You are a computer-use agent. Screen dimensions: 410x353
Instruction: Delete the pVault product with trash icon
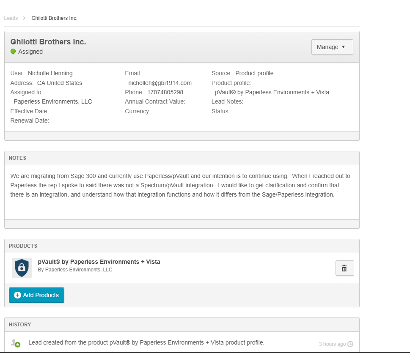(345, 268)
